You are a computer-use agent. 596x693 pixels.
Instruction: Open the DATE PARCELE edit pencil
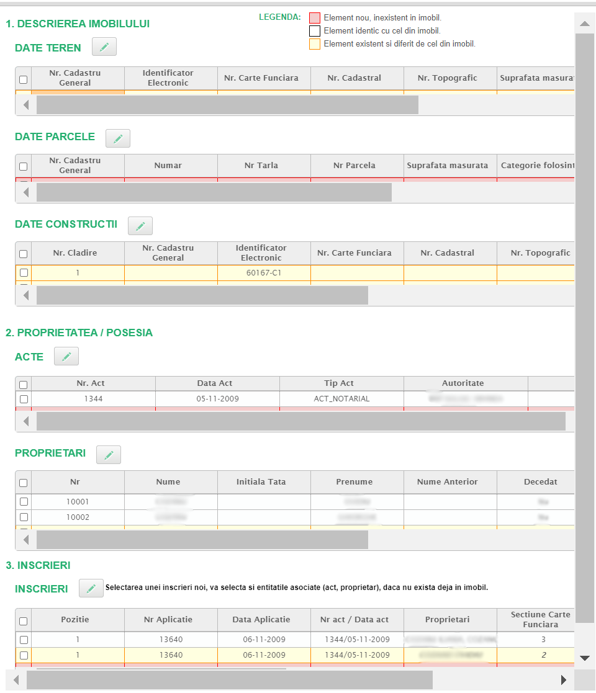click(x=118, y=138)
